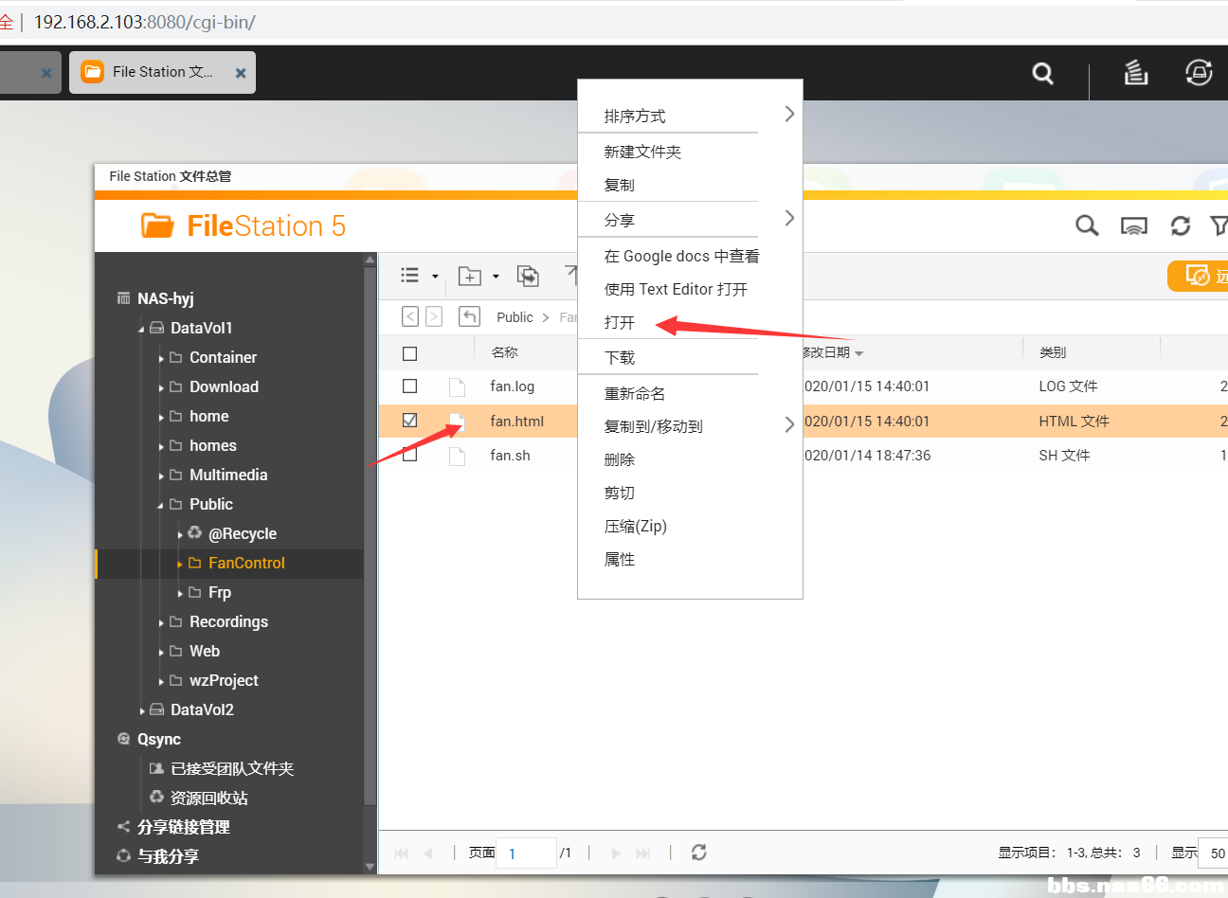The height and width of the screenshot is (898, 1228).
Task: Click the orange 远程 mount button
Action: [1200, 276]
